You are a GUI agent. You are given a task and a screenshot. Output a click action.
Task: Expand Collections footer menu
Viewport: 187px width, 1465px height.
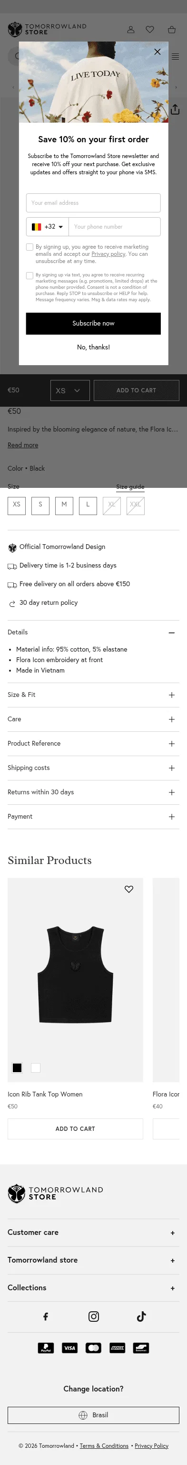(93, 1287)
